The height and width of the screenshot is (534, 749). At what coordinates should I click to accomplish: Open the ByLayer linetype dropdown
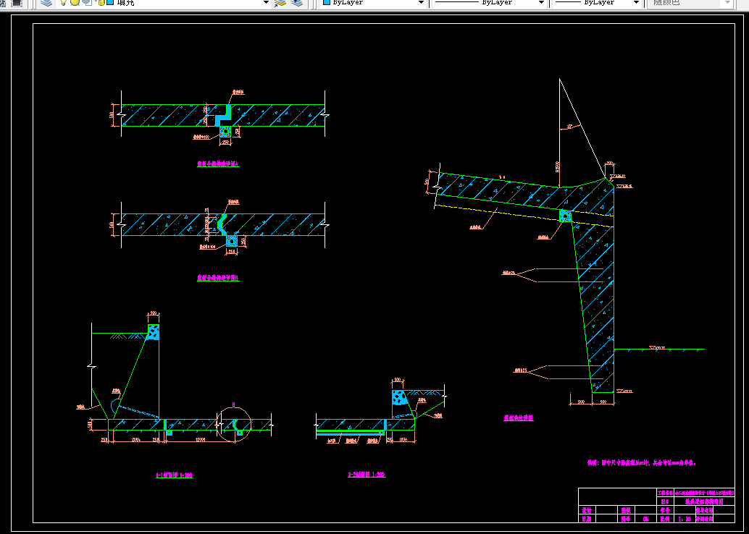click(x=541, y=2)
